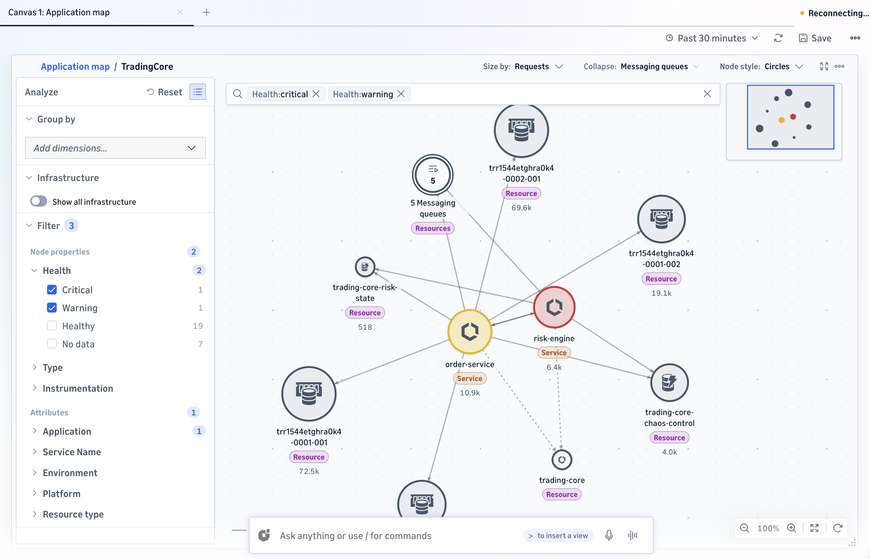870x559 pixels.
Task: Click the 100% zoom level value
Action: point(768,528)
